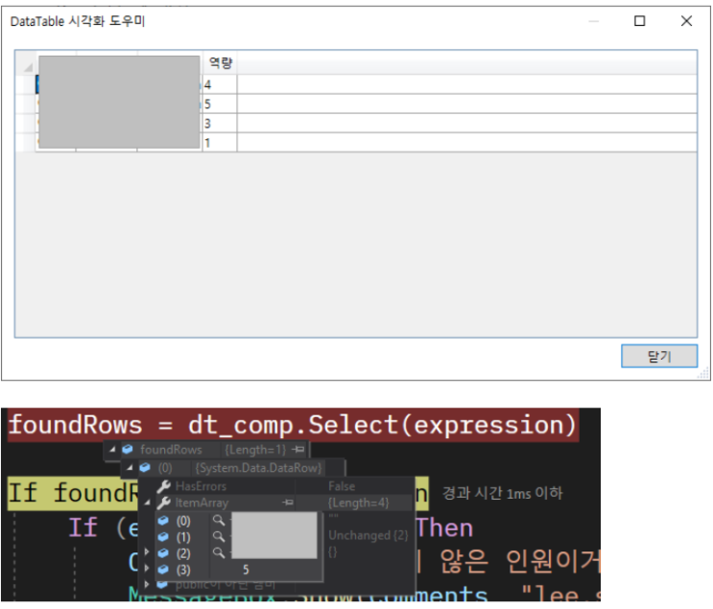This screenshot has width=713, height=609.
Task: Click cube icon of ItemArray (3)
Action: (x=163, y=570)
